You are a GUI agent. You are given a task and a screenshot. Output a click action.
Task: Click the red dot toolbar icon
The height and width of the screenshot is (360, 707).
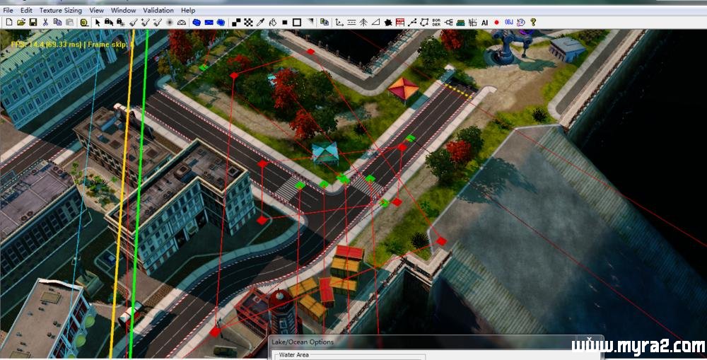click(496, 23)
